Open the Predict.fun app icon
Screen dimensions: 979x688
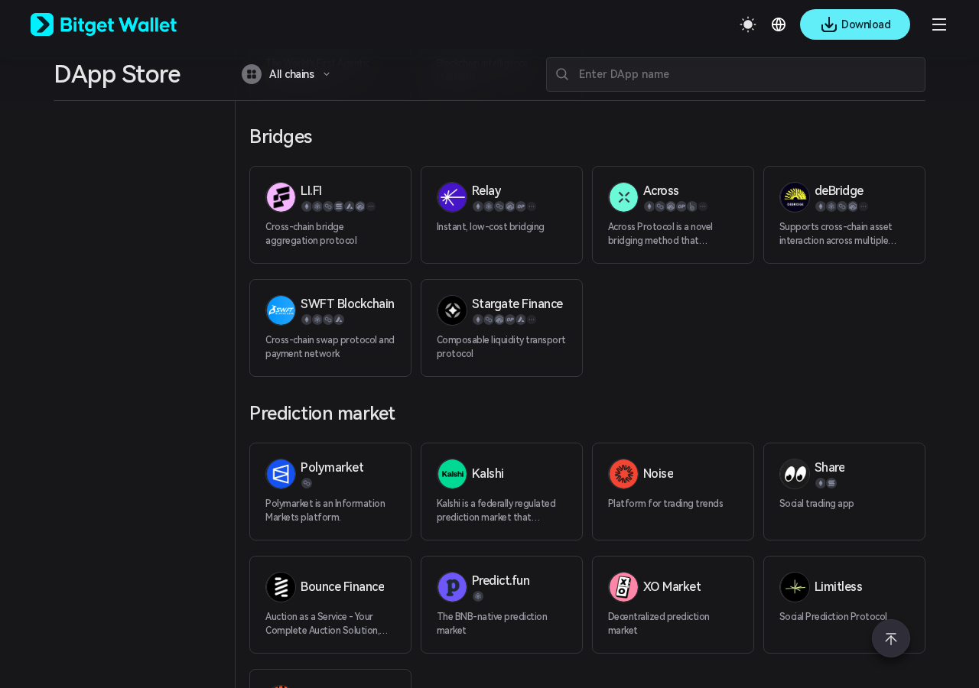coord(452,587)
